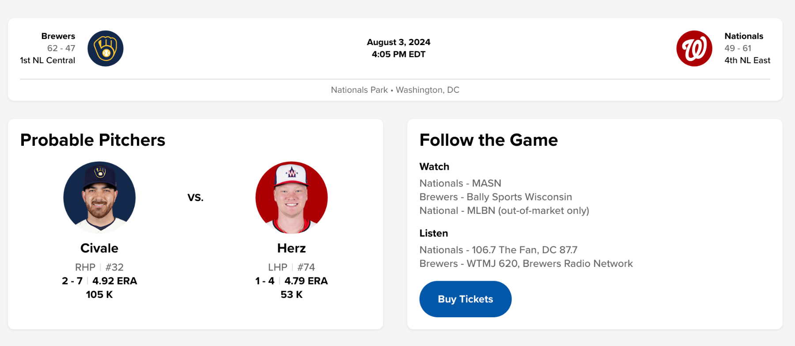Choose the Nationals - MASN watch option
Viewport: 795px width, 346px height.
[x=460, y=183]
